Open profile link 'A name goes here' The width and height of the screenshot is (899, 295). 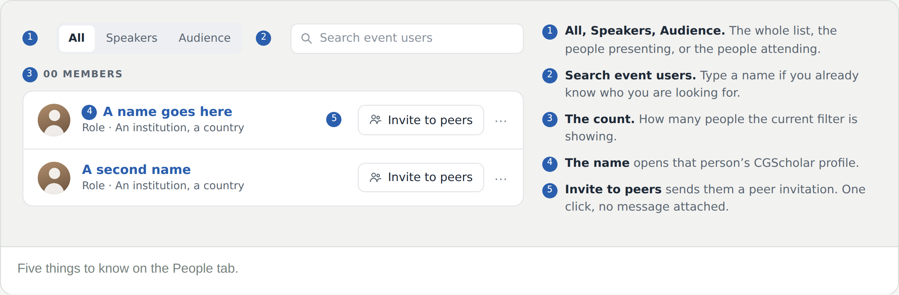pos(168,112)
